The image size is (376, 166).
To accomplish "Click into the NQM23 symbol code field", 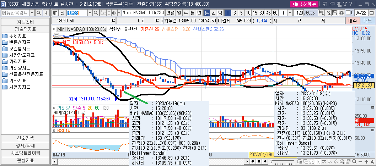I will pos(77,13).
